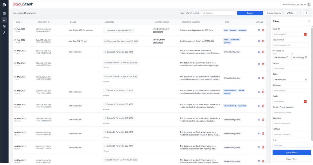This screenshot has width=313, height=165.
Task: Open calendar picker on Processed On From field
Action: (288, 58)
